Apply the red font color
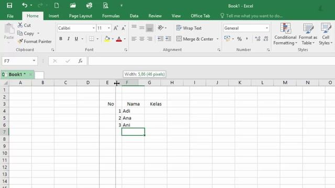Viewport: 335px width, 188px height. click(119, 39)
